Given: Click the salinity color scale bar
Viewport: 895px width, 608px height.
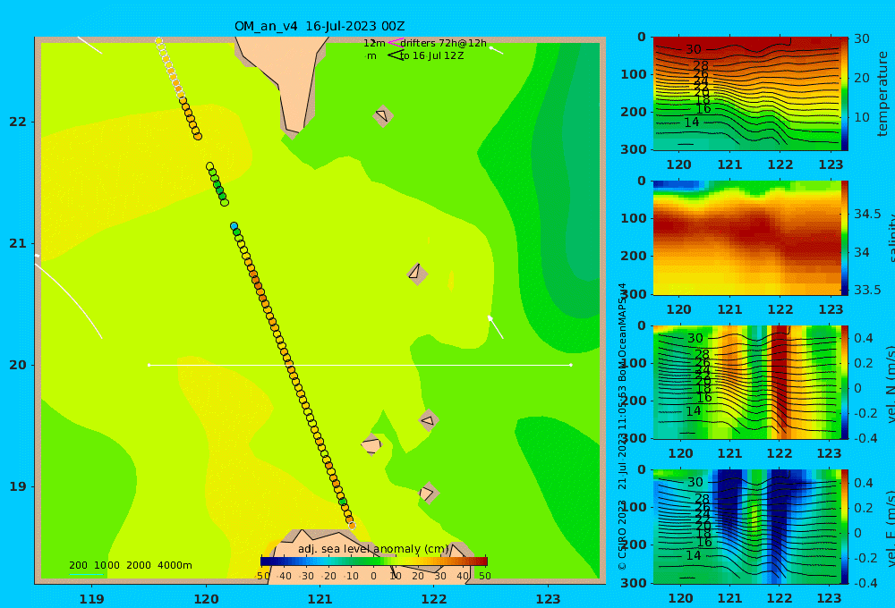Looking at the screenshot, I should point(844,238).
